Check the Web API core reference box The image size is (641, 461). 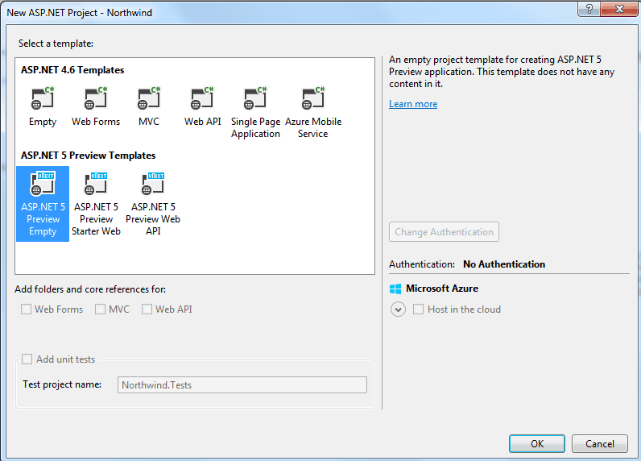pos(147,309)
